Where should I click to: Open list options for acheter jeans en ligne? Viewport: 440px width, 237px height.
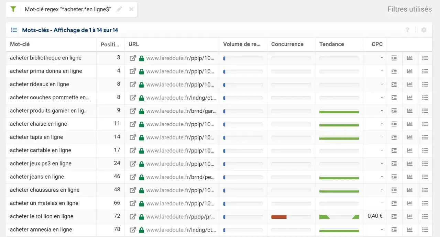point(425,177)
